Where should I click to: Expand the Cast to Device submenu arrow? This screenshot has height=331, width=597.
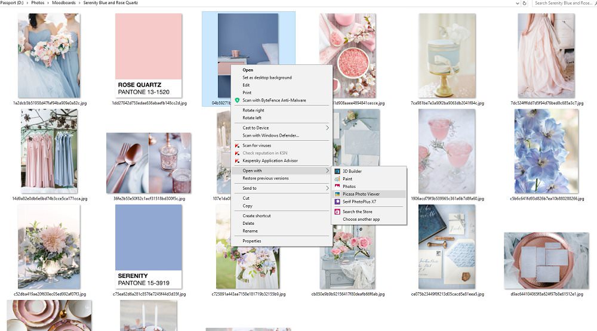click(x=327, y=128)
